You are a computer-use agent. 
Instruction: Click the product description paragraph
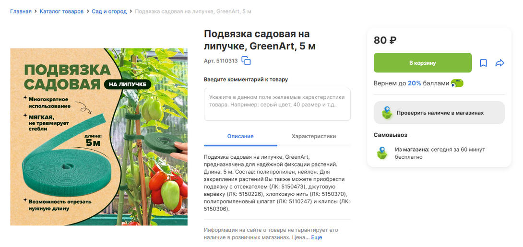(277, 183)
